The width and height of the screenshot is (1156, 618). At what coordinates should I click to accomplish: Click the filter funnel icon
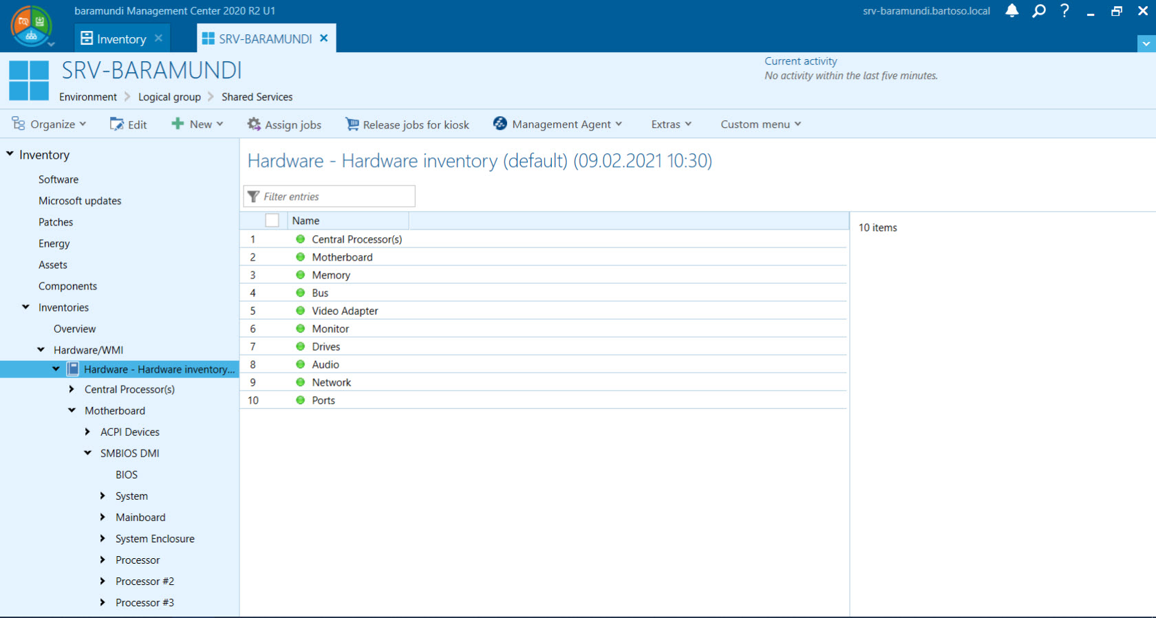click(253, 196)
